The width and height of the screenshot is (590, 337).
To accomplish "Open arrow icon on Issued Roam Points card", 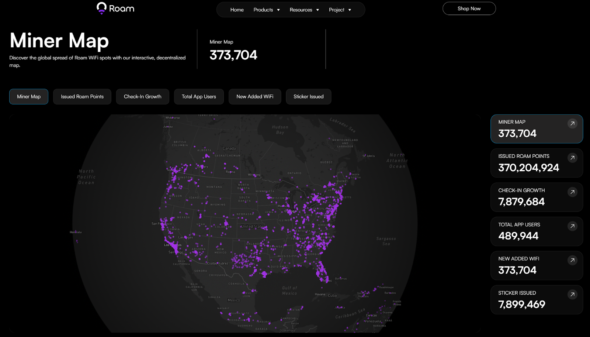I will point(572,158).
